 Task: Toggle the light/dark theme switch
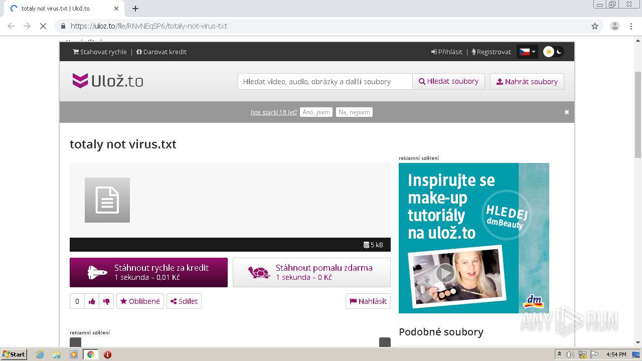[x=554, y=52]
